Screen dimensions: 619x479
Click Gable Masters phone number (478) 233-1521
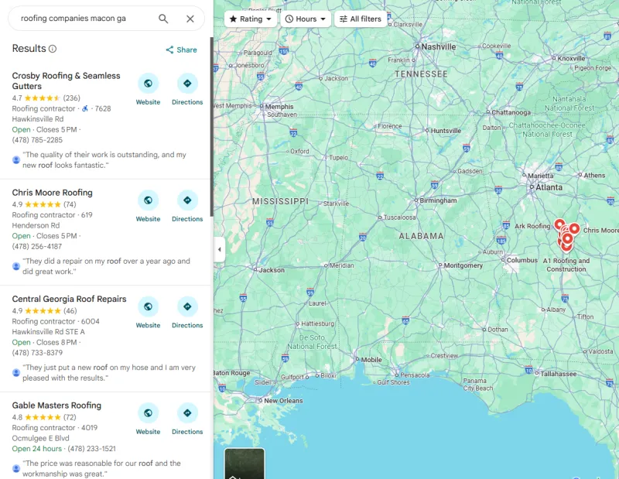click(x=91, y=449)
